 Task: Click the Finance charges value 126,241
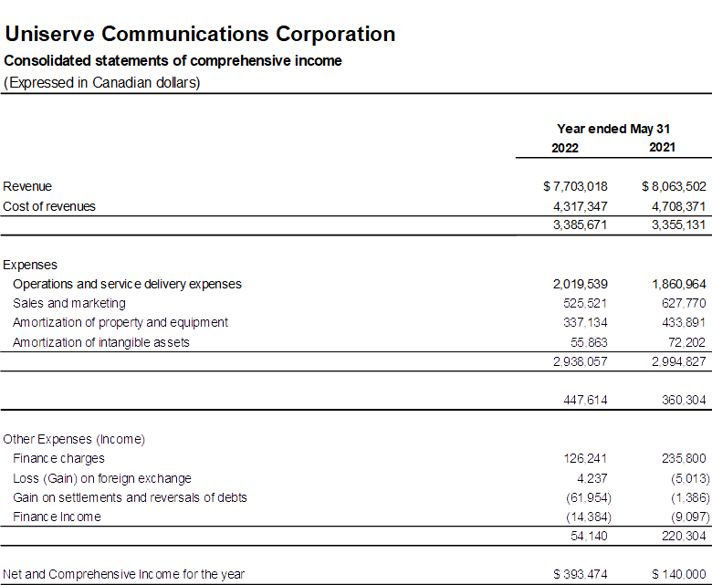[x=585, y=458]
